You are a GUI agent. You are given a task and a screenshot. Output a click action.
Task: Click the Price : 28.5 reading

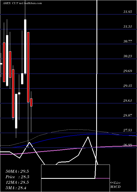pos(17,177)
